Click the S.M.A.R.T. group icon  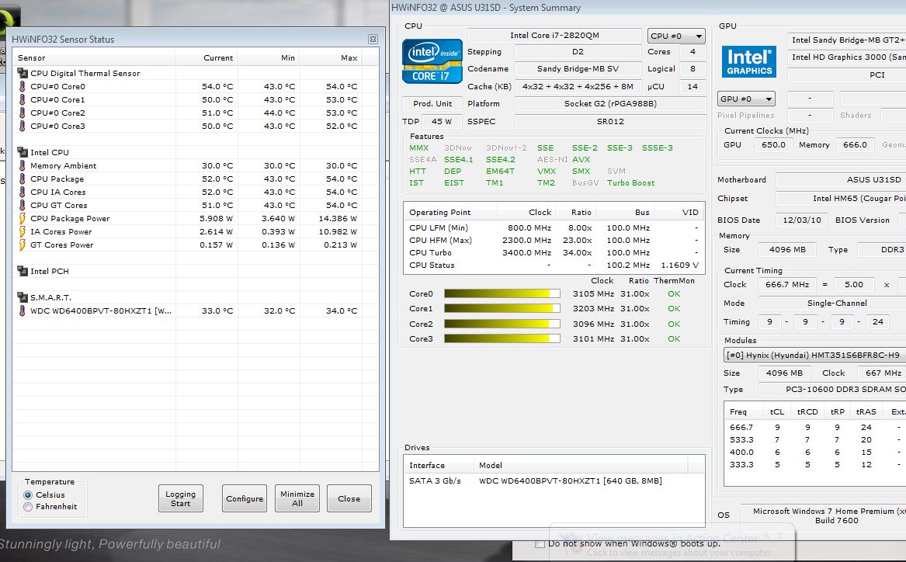pyautogui.click(x=23, y=297)
